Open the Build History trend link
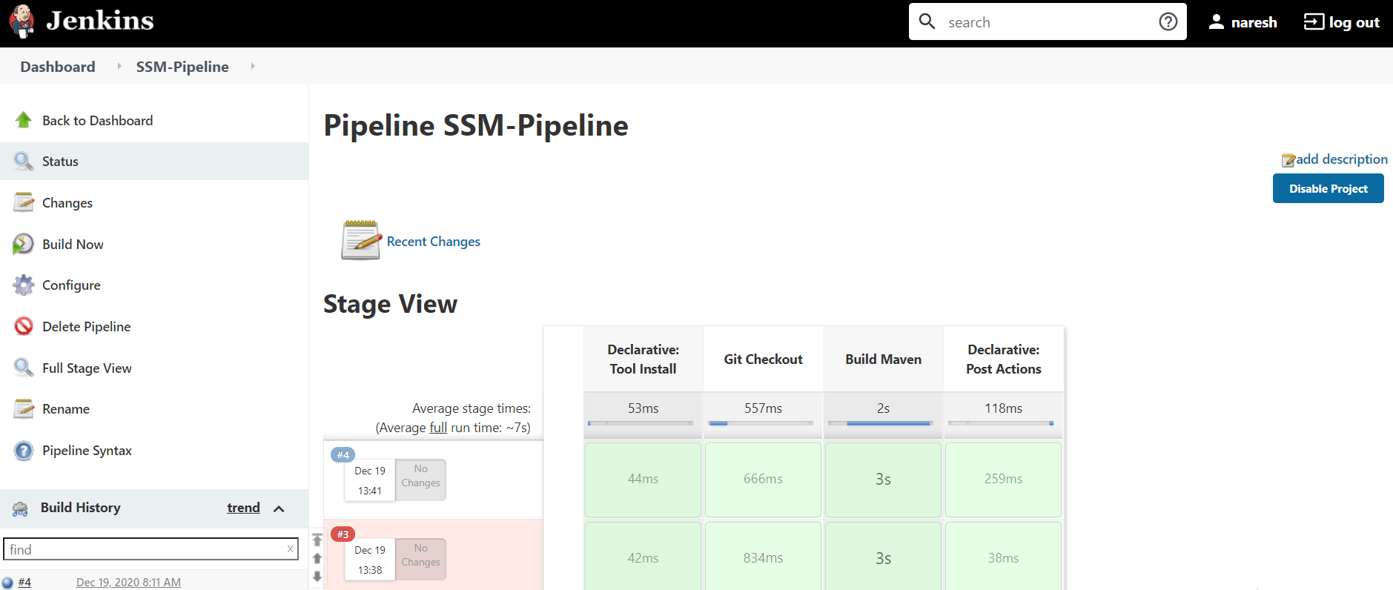This screenshot has width=1393, height=590. [243, 508]
